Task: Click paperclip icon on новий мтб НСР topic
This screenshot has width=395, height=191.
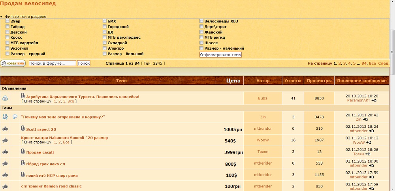Action: point(23,174)
